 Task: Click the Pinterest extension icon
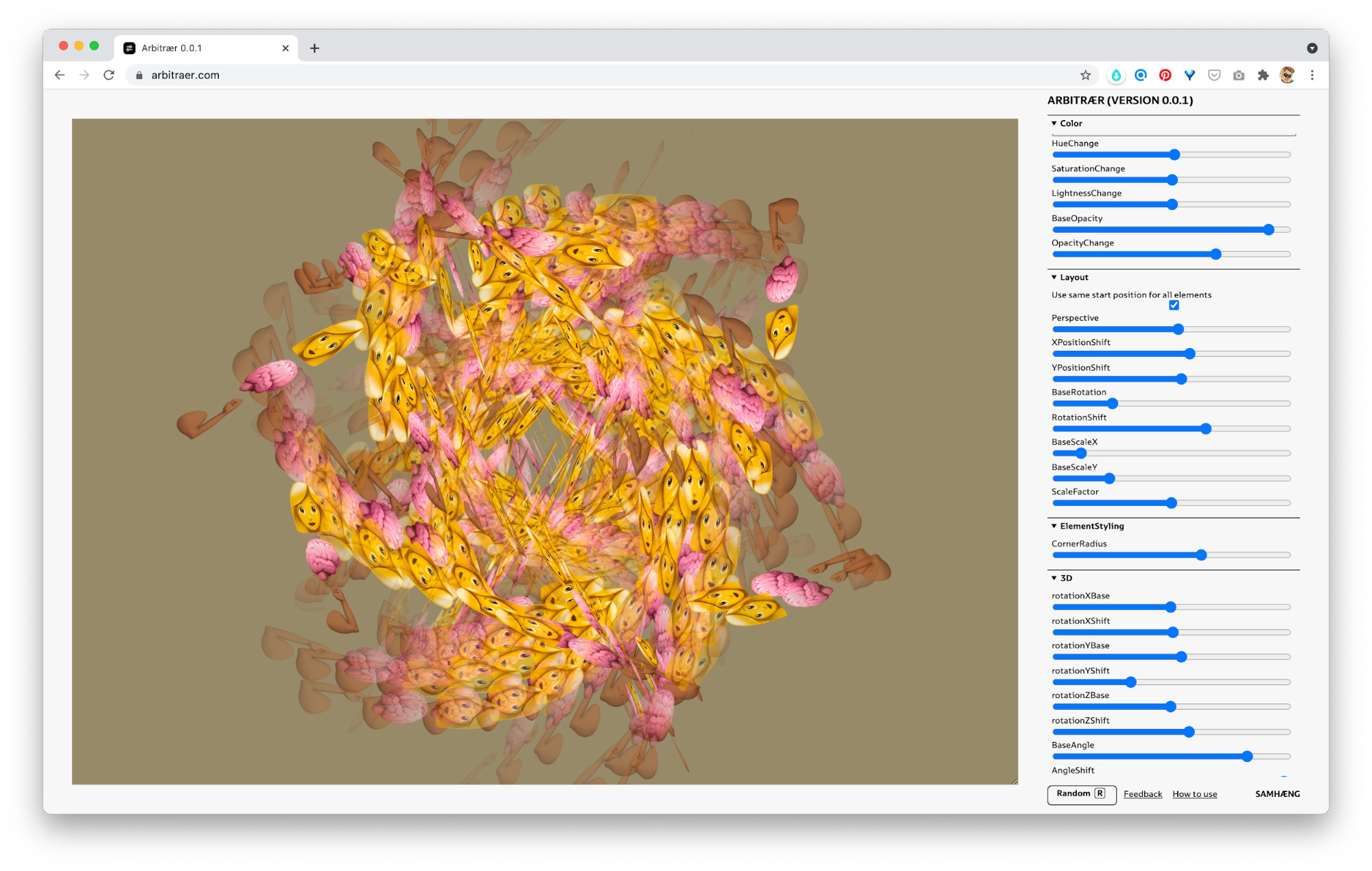(1165, 75)
